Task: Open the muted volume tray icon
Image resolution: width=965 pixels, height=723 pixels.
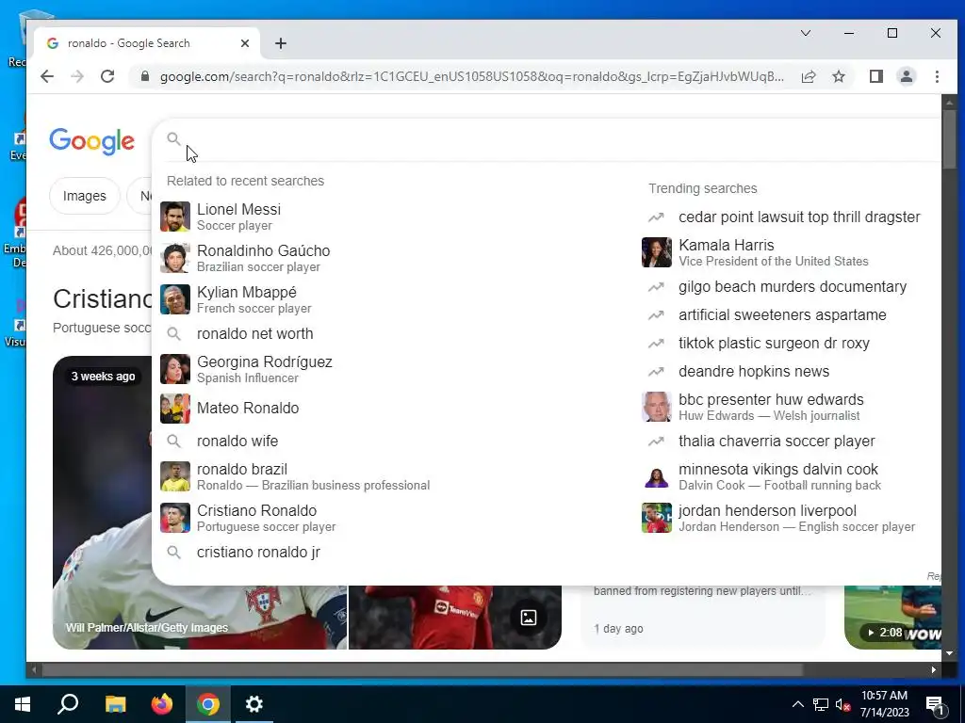Action: click(x=842, y=704)
